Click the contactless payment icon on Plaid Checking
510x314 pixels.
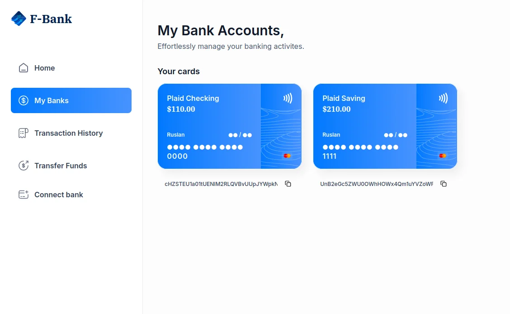pyautogui.click(x=288, y=97)
